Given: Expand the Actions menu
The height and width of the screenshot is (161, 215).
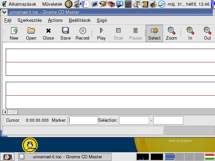Looking at the screenshot, I should tap(55, 20).
